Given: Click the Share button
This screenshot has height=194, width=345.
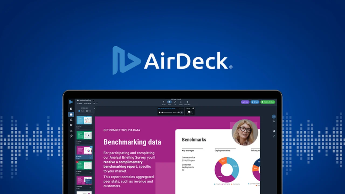Looking at the screenshot, I should pyautogui.click(x=255, y=102).
